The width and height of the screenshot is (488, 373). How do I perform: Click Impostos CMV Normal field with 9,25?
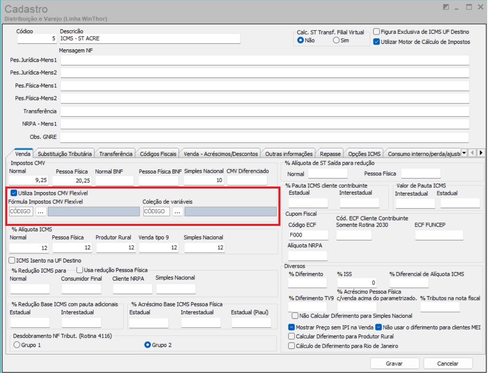tap(29, 180)
